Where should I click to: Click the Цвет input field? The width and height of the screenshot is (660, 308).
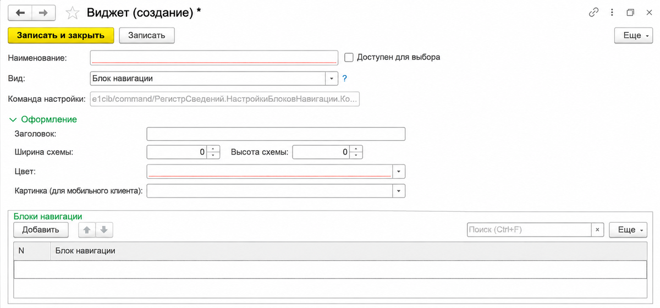269,172
